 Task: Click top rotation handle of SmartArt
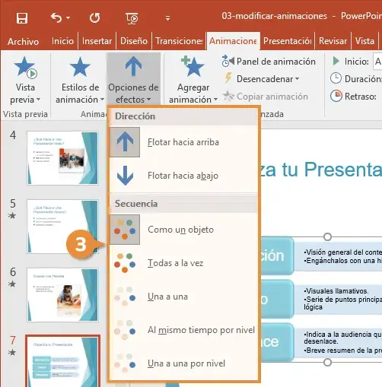[x=327, y=236]
